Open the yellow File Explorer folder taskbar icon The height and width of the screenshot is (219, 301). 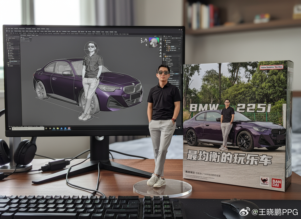pos(58,129)
